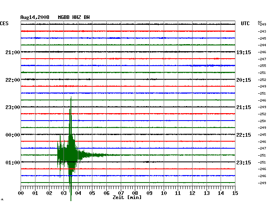Click the 21:15 UTC time label

(244, 107)
